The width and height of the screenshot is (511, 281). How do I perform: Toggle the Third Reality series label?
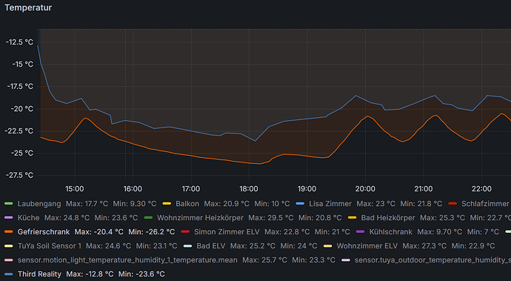coord(39,274)
